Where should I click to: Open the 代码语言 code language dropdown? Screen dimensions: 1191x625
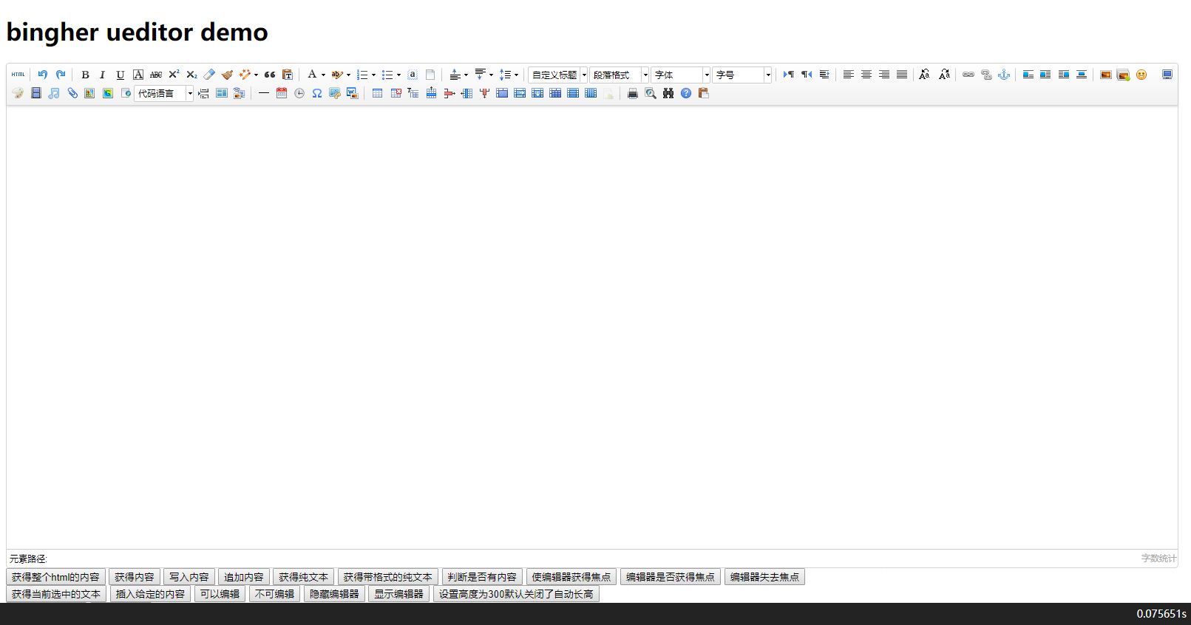[164, 93]
